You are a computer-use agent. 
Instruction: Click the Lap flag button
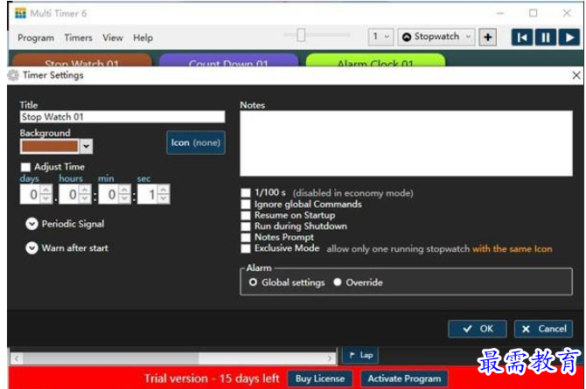coord(360,355)
